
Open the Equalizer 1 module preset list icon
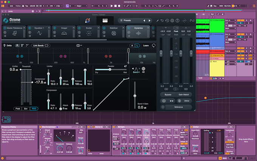point(29,36)
